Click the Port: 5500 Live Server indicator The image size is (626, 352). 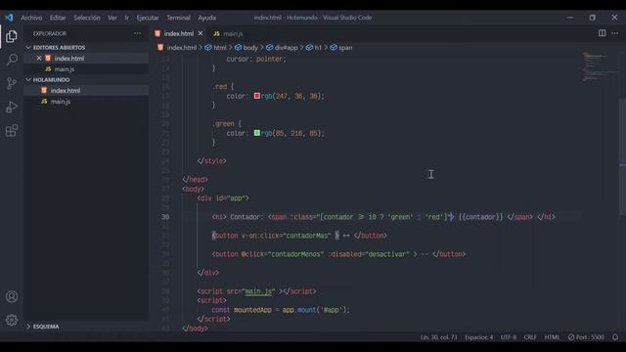point(586,337)
